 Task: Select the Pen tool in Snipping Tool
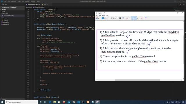[133, 18]
